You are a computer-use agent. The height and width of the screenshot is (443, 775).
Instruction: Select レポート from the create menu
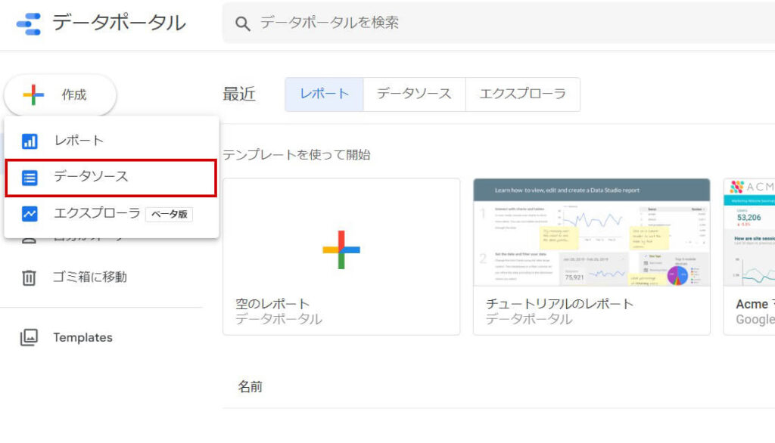pos(112,141)
